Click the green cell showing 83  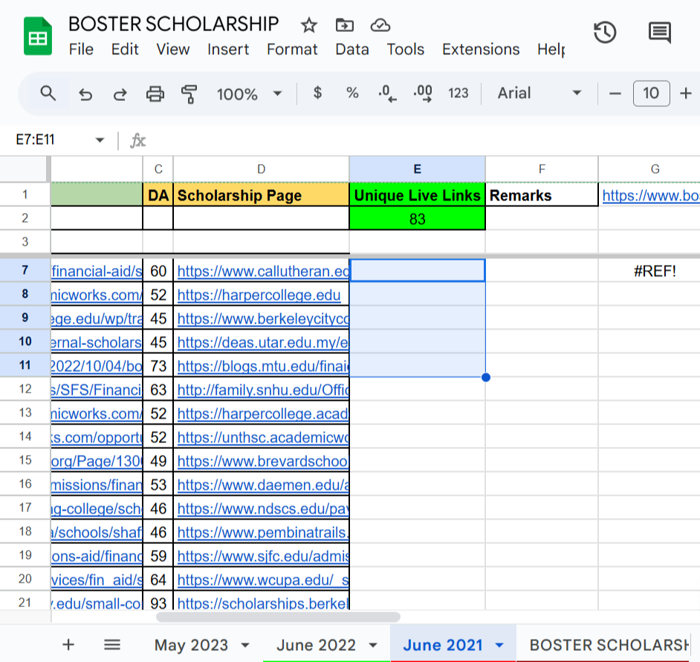click(x=417, y=219)
